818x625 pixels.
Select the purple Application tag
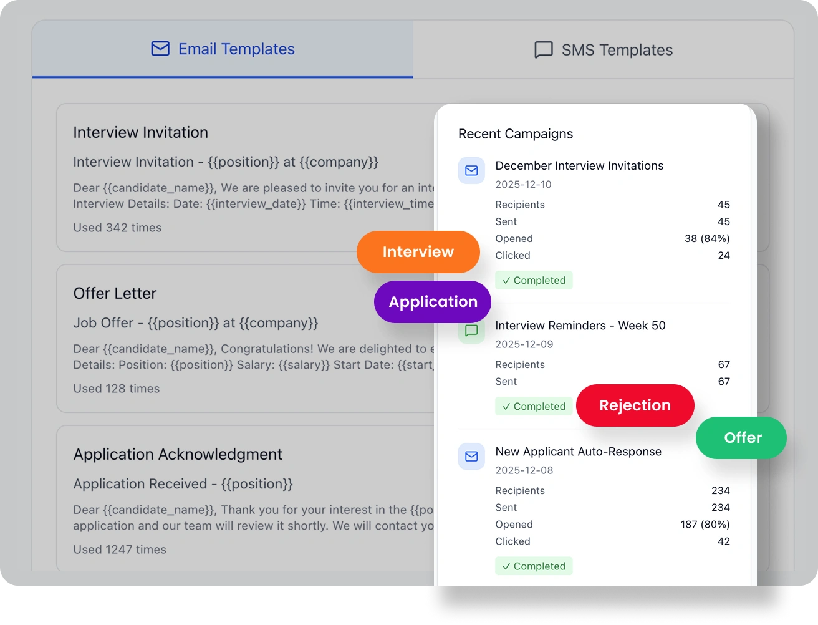click(433, 302)
